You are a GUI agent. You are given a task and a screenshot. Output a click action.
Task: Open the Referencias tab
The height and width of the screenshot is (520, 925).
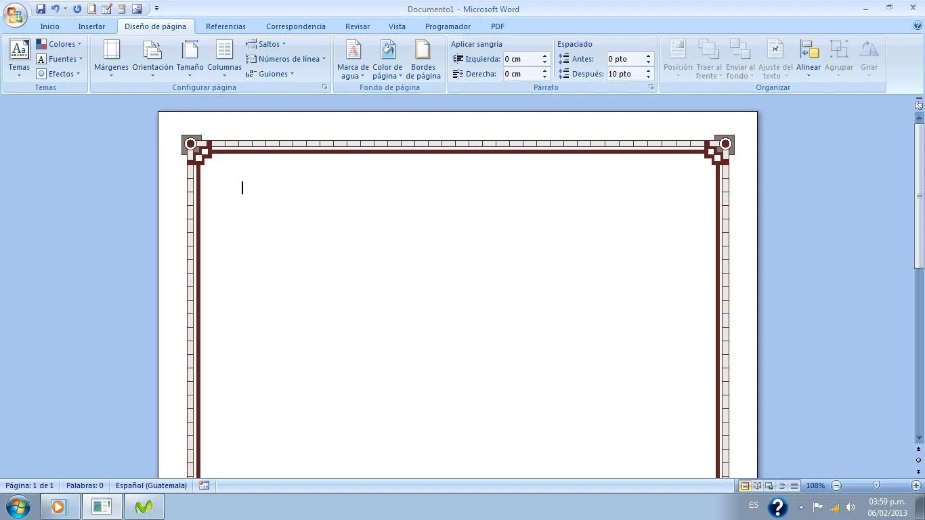pos(225,26)
